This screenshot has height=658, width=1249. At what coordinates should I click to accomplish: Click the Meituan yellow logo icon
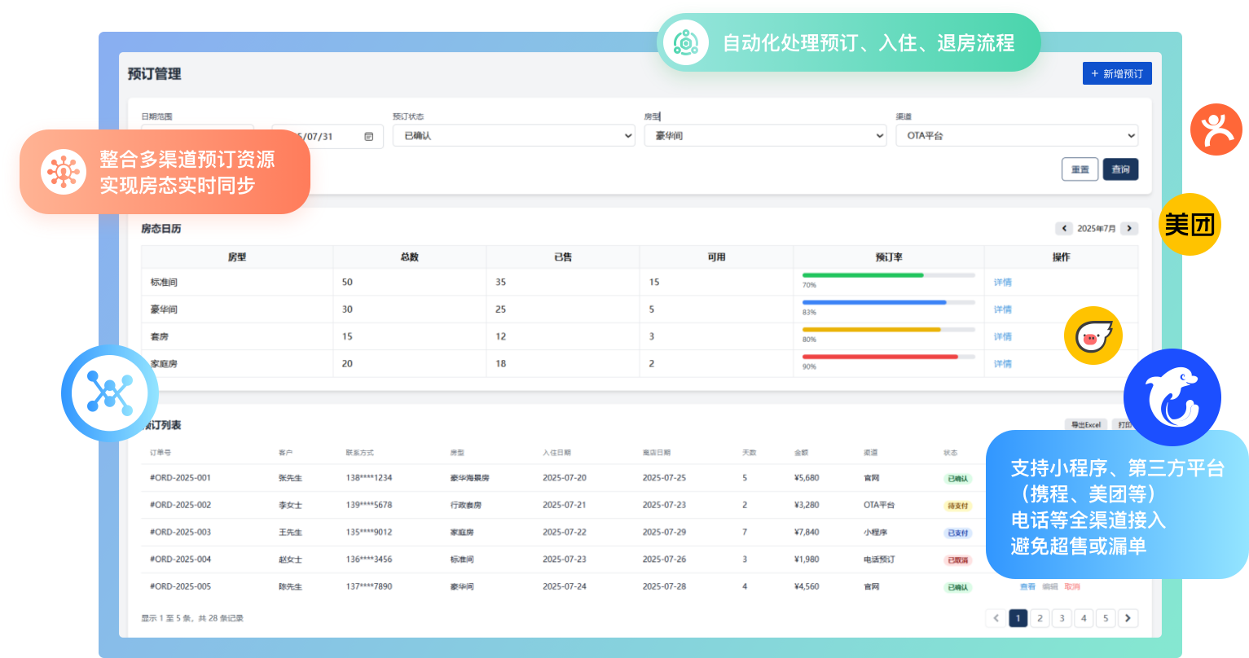tap(1190, 224)
